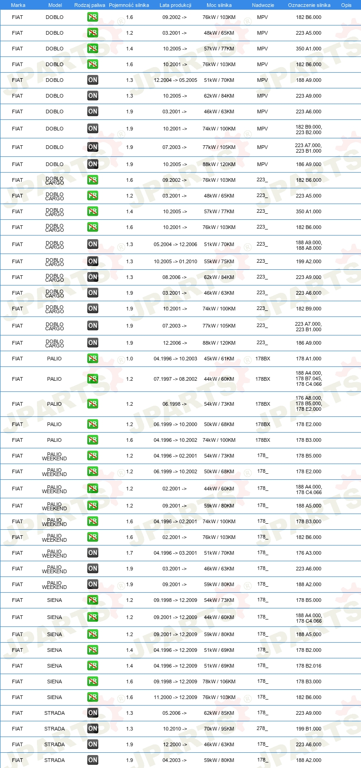Image resolution: width=361 pixels, height=768 pixels.
Task: Select engine codes 188 A9.000, 188 A8.000
Action: point(309,245)
